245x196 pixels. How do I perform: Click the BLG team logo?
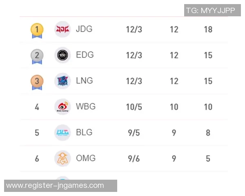tap(62, 132)
